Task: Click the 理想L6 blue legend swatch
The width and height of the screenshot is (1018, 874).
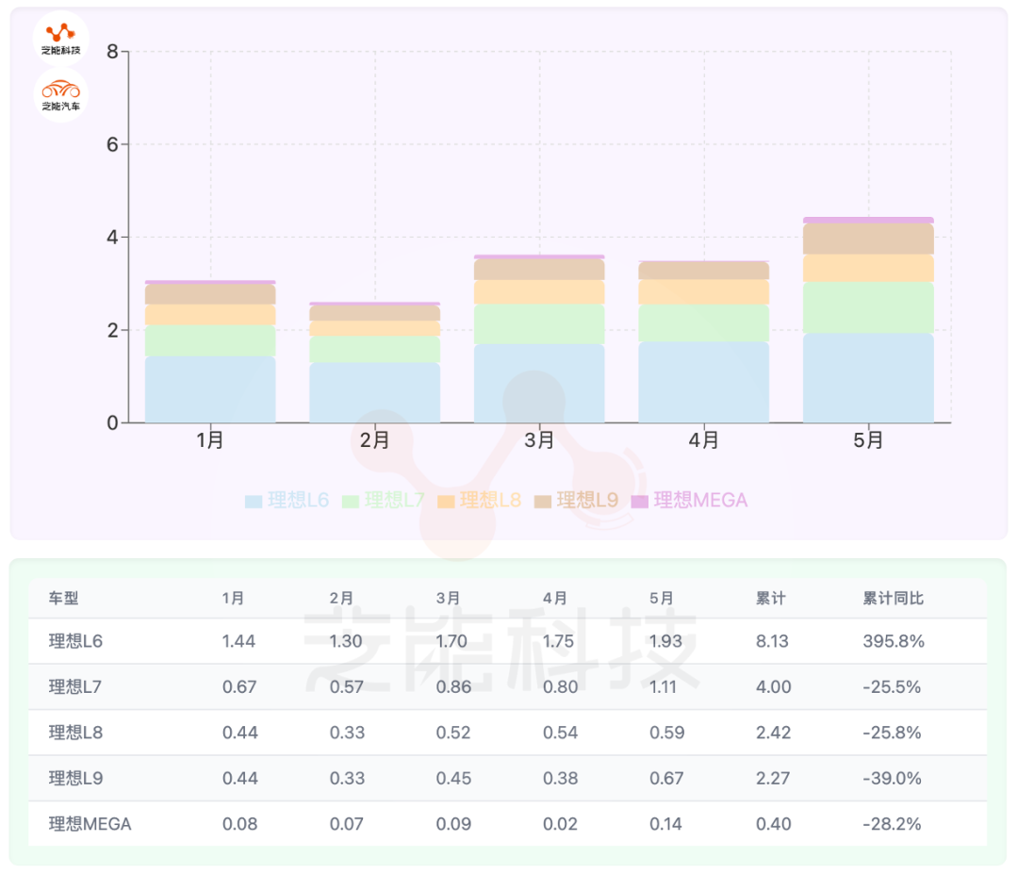Action: click(x=254, y=502)
